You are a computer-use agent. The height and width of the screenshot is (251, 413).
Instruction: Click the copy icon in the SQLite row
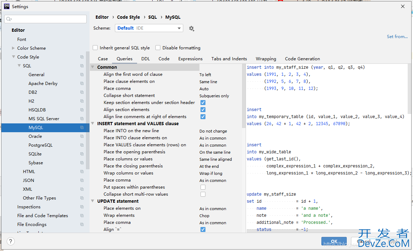(82, 154)
